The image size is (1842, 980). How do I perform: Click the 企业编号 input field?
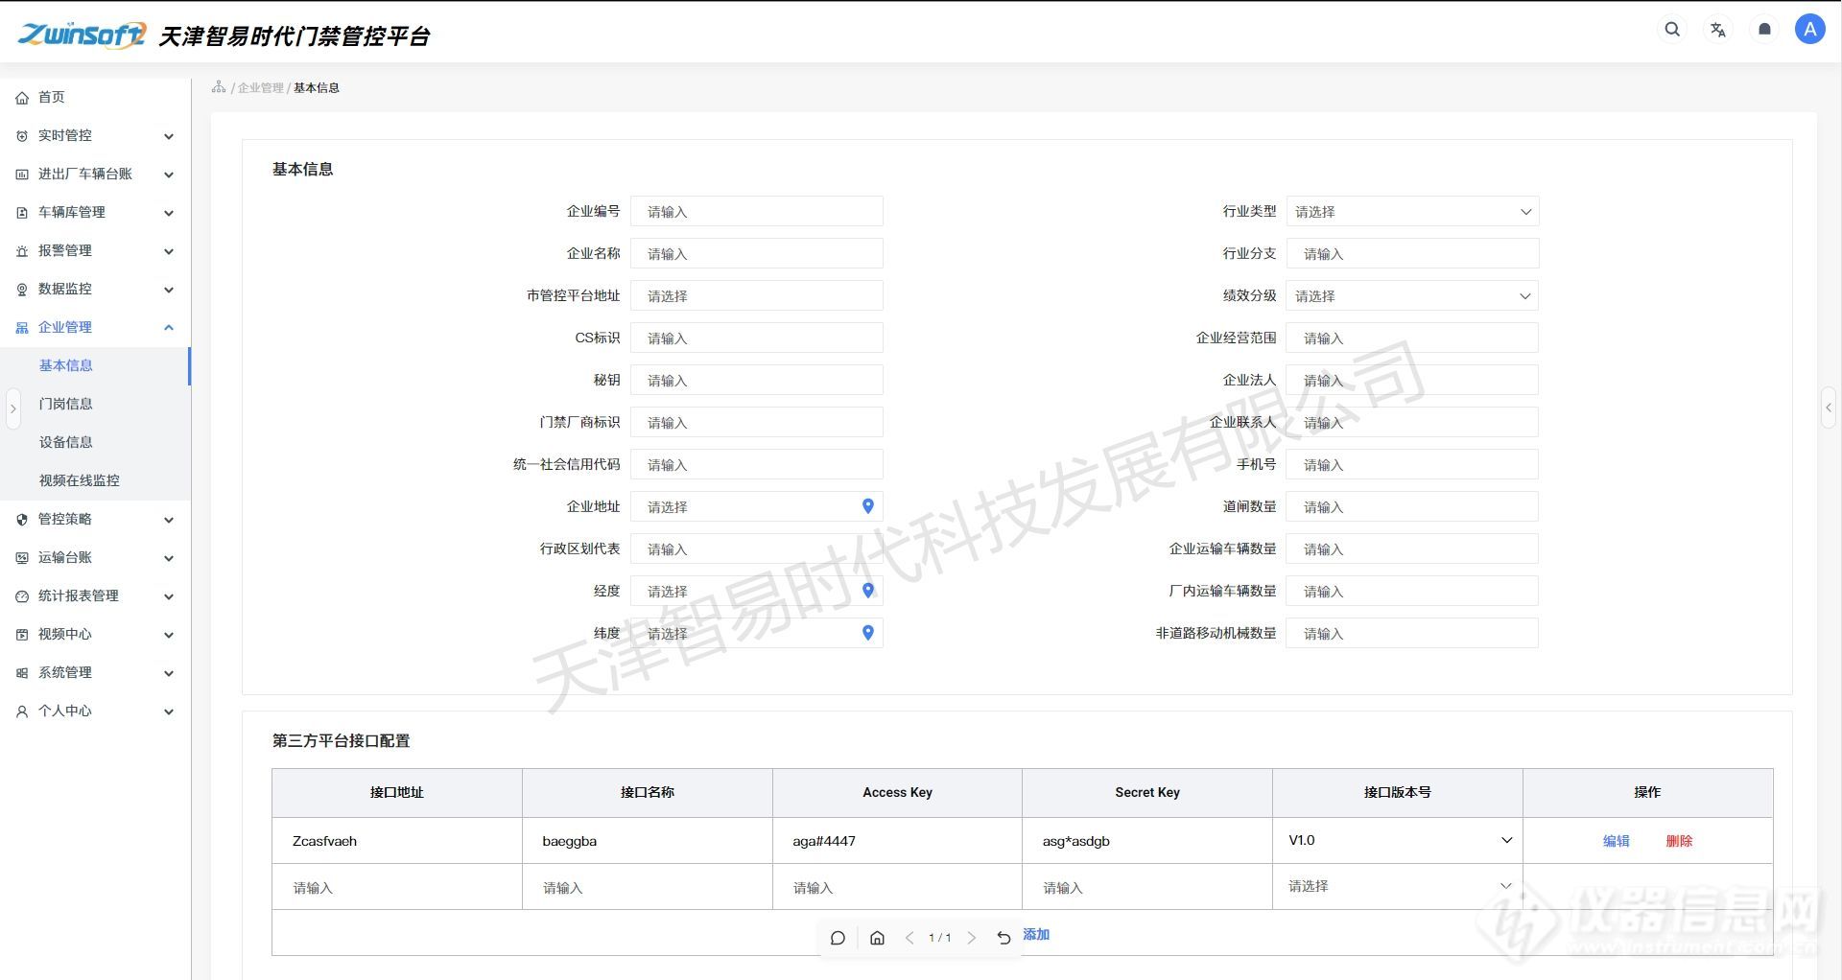click(757, 212)
